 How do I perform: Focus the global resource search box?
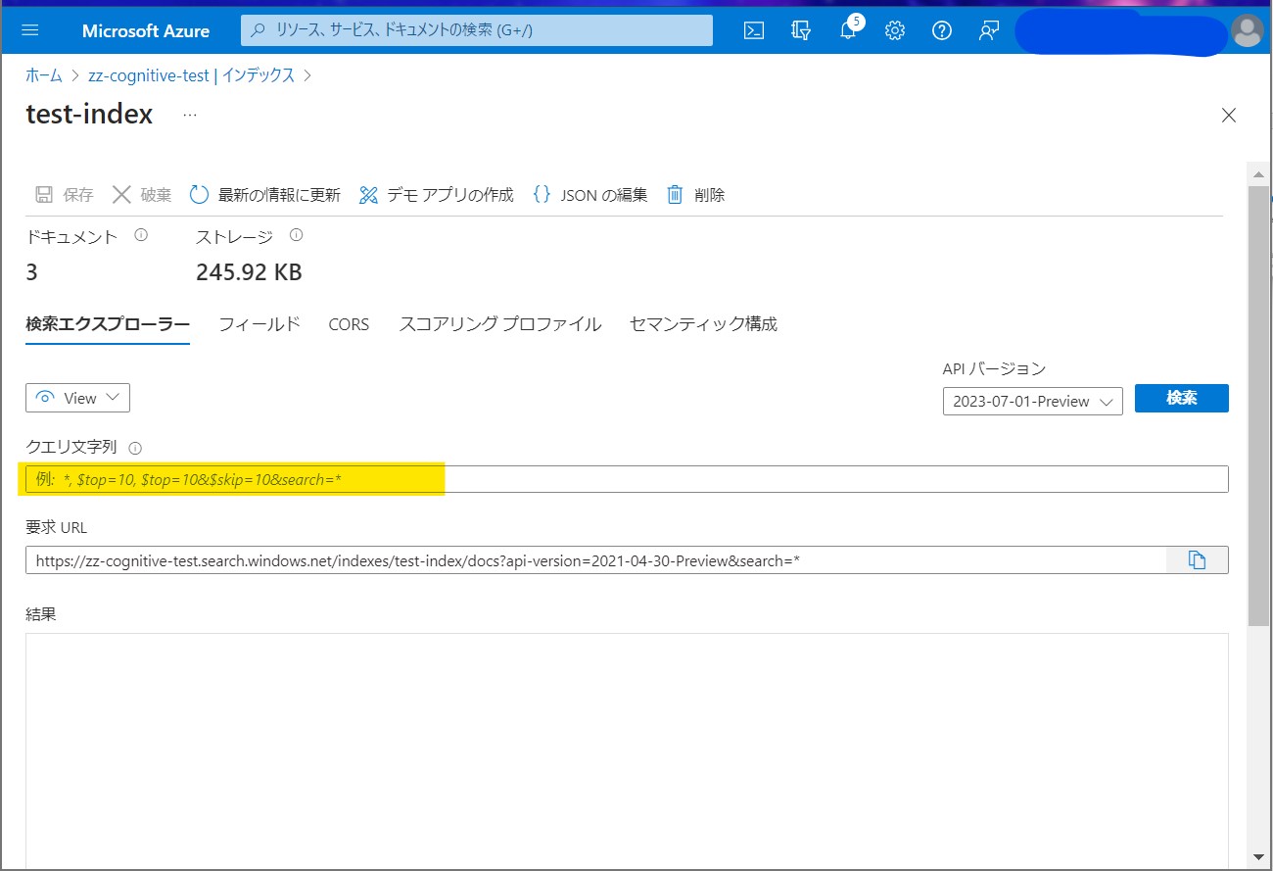[477, 30]
